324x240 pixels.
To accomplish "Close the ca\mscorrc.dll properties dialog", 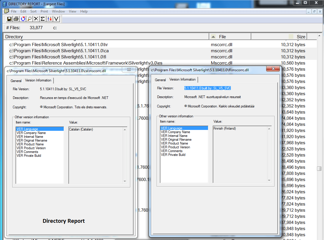I will 129,69.
